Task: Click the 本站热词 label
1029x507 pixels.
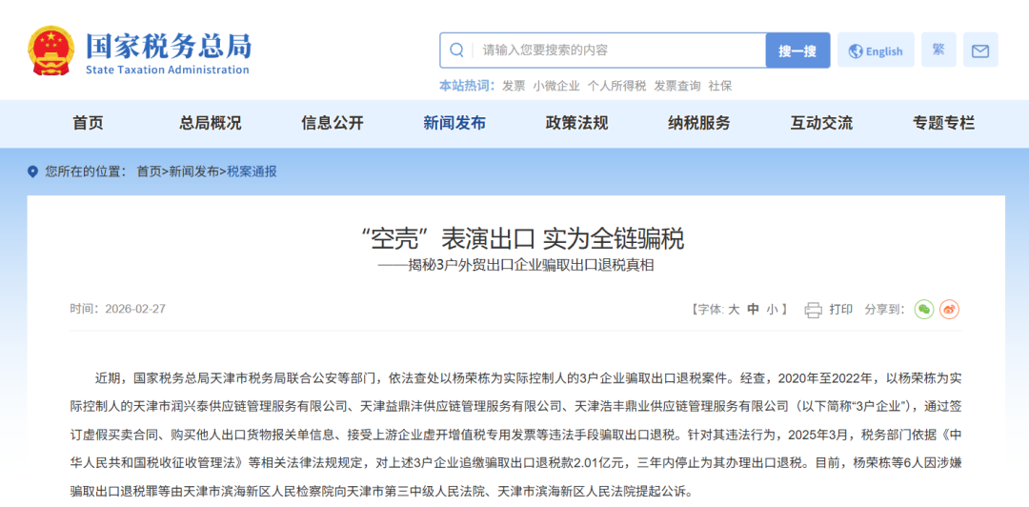Action: (x=466, y=86)
